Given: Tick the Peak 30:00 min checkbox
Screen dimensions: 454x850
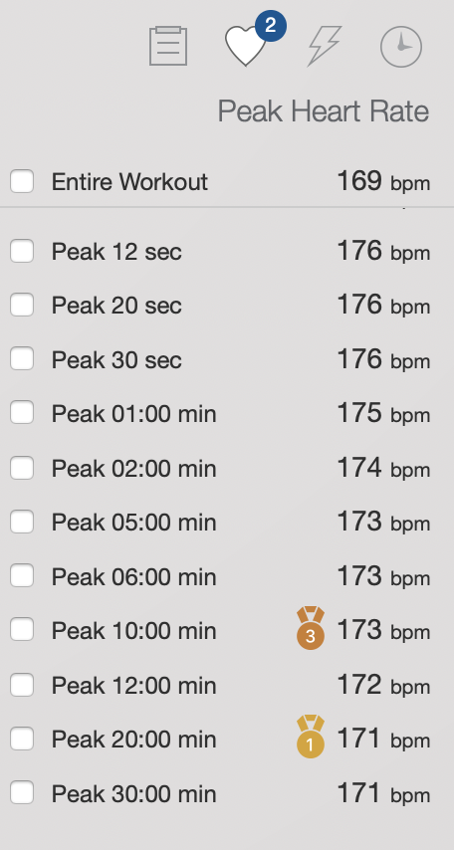Looking at the screenshot, I should coord(22,792).
